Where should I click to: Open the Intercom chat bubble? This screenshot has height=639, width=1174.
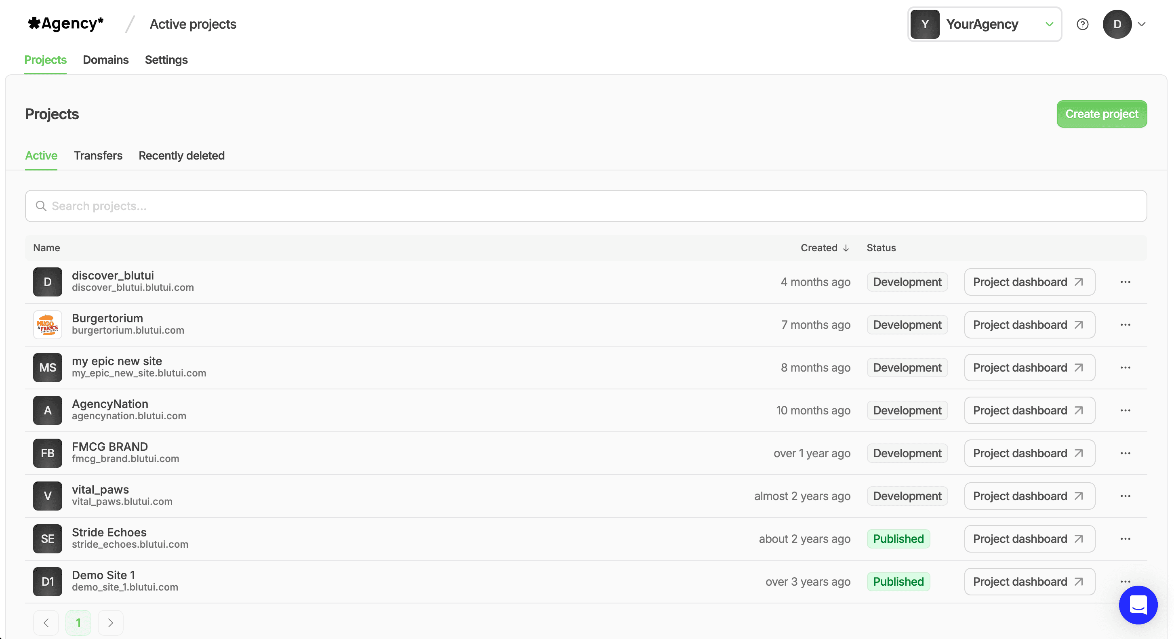click(1138, 605)
